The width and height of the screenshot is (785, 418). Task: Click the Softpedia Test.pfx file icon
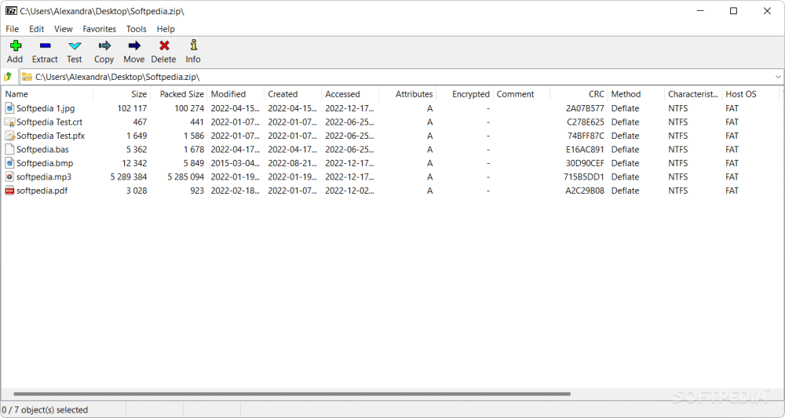pyautogui.click(x=9, y=136)
